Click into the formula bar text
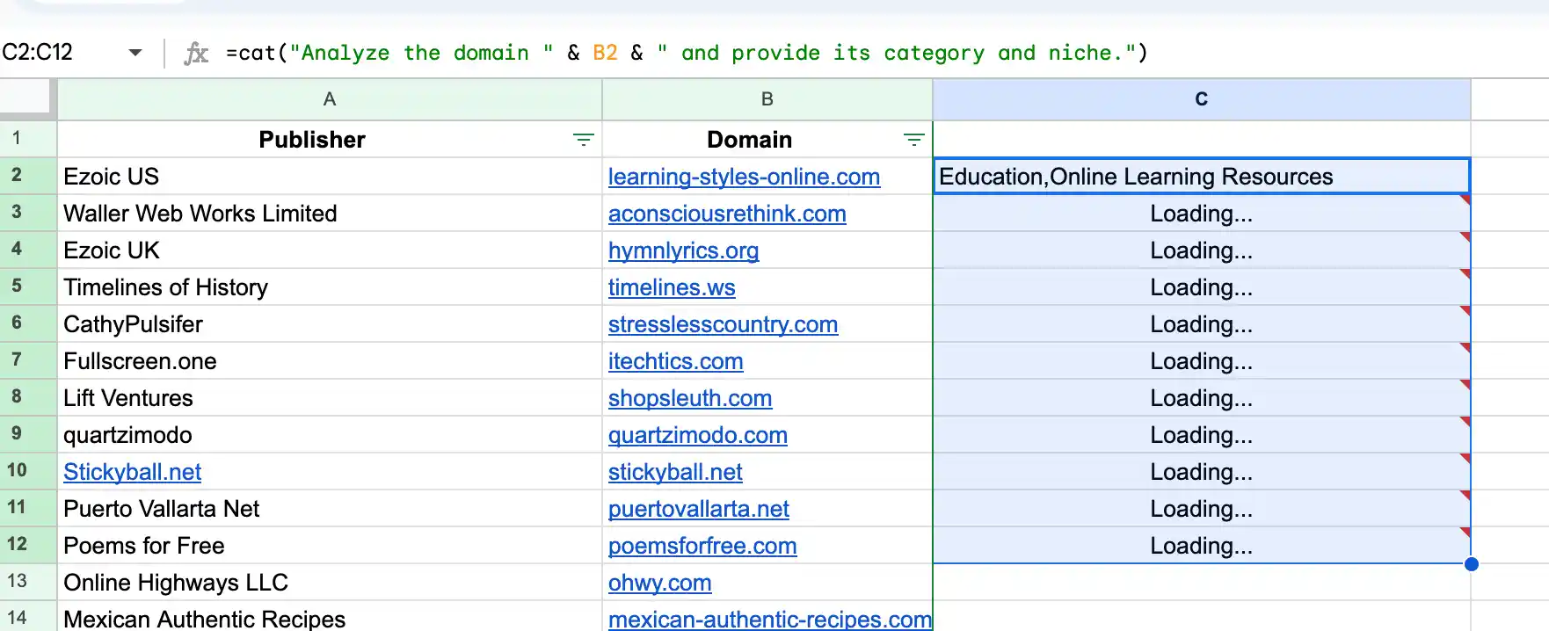 [x=687, y=53]
